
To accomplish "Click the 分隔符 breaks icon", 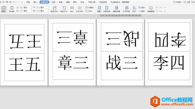I will tap(87, 7).
